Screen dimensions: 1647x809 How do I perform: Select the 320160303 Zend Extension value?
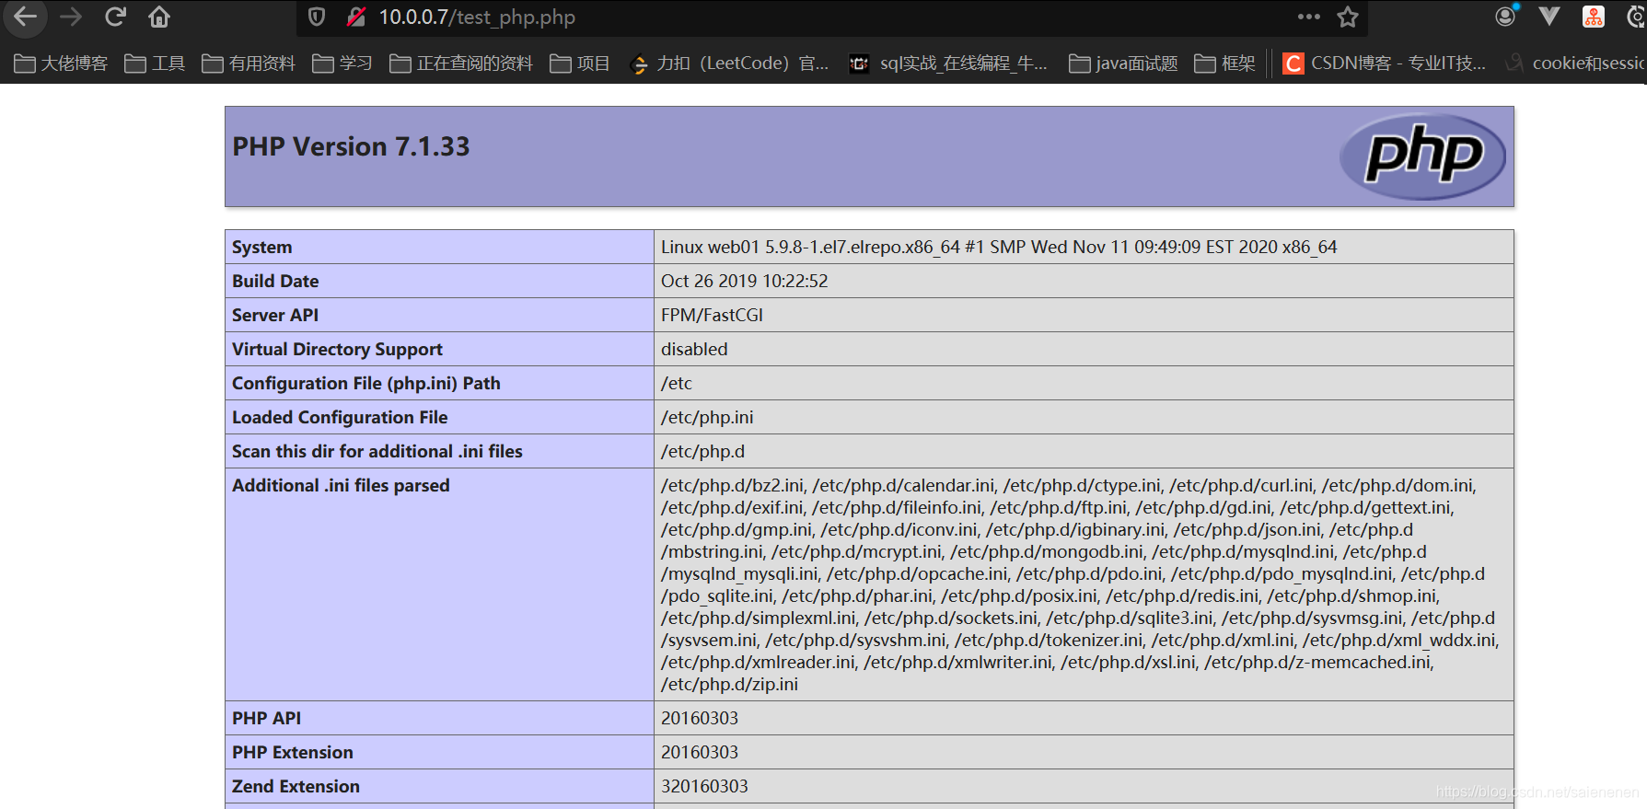(704, 786)
